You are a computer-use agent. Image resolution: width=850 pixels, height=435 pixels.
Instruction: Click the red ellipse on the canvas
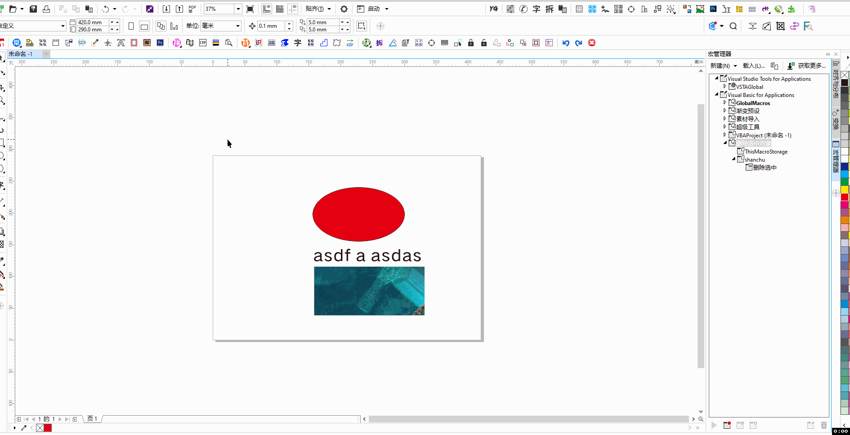tap(358, 214)
